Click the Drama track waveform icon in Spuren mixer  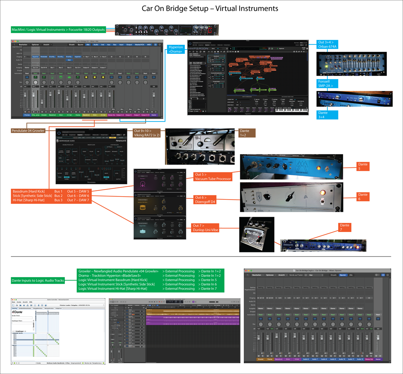point(270,319)
